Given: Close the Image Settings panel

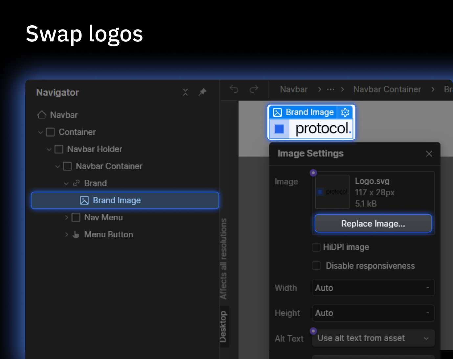Looking at the screenshot, I should point(429,154).
